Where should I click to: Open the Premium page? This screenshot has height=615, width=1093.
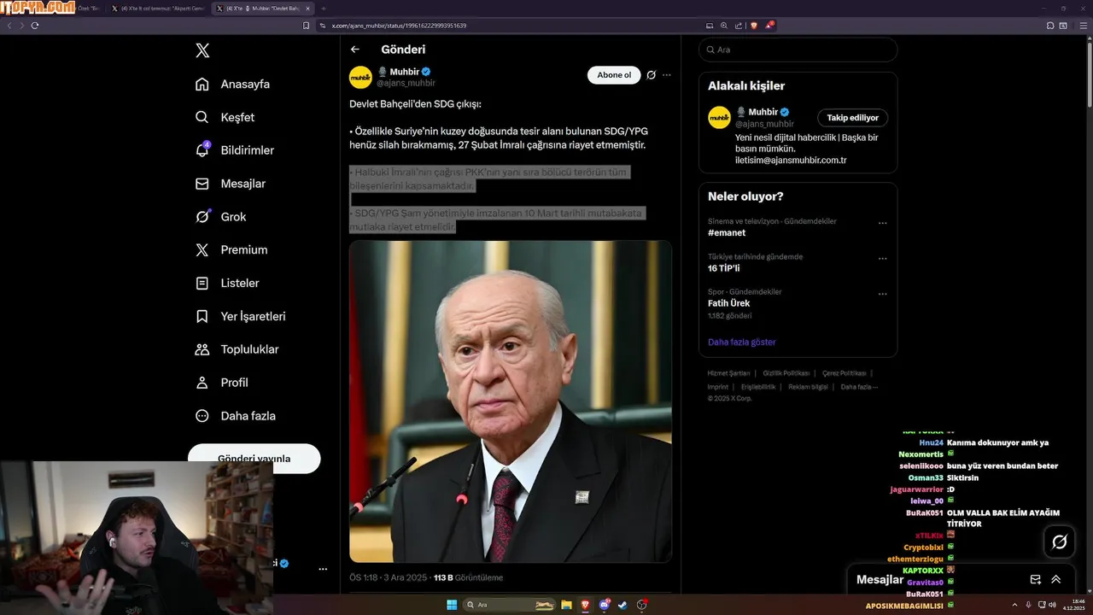(x=231, y=250)
